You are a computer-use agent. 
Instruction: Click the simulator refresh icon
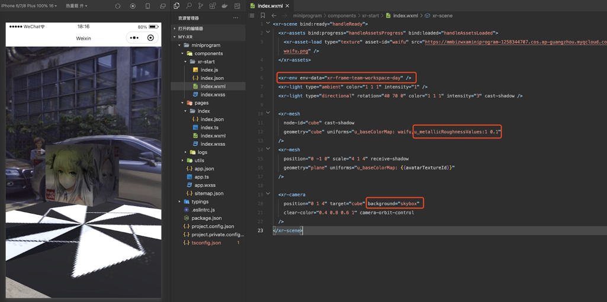pyautogui.click(x=117, y=6)
